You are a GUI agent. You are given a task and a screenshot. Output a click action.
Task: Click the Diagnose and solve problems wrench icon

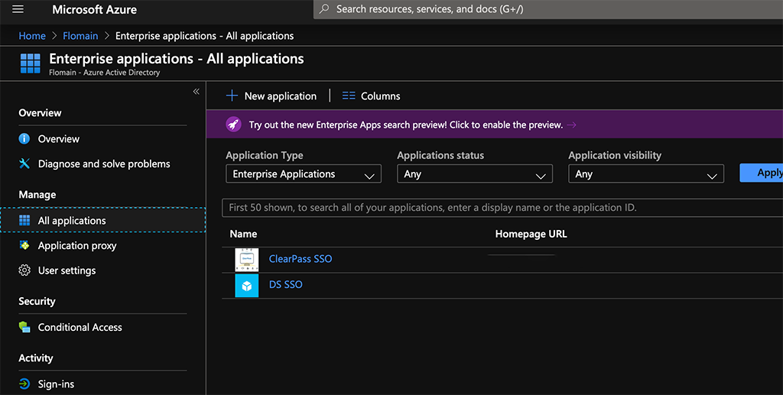click(24, 164)
